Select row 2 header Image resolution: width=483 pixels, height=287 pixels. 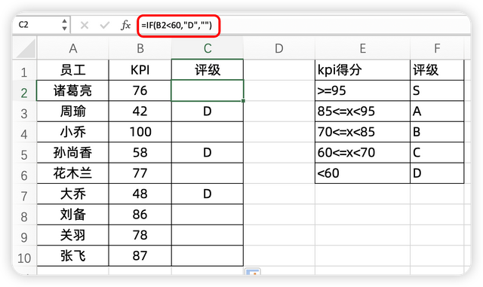coord(24,90)
